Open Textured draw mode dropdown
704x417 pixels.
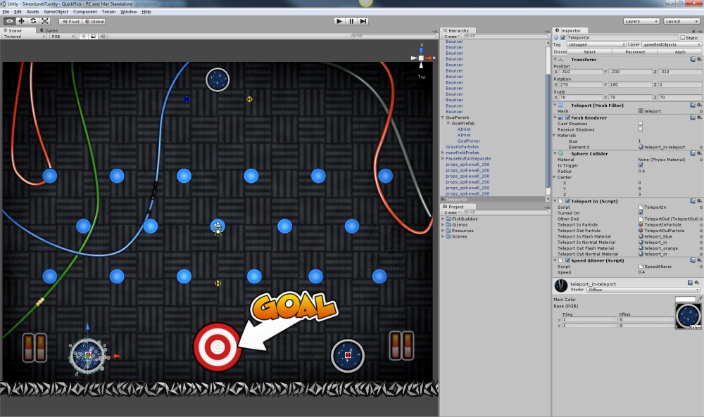pos(24,37)
